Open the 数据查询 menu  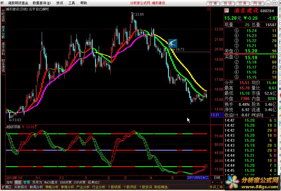click(42, 3)
